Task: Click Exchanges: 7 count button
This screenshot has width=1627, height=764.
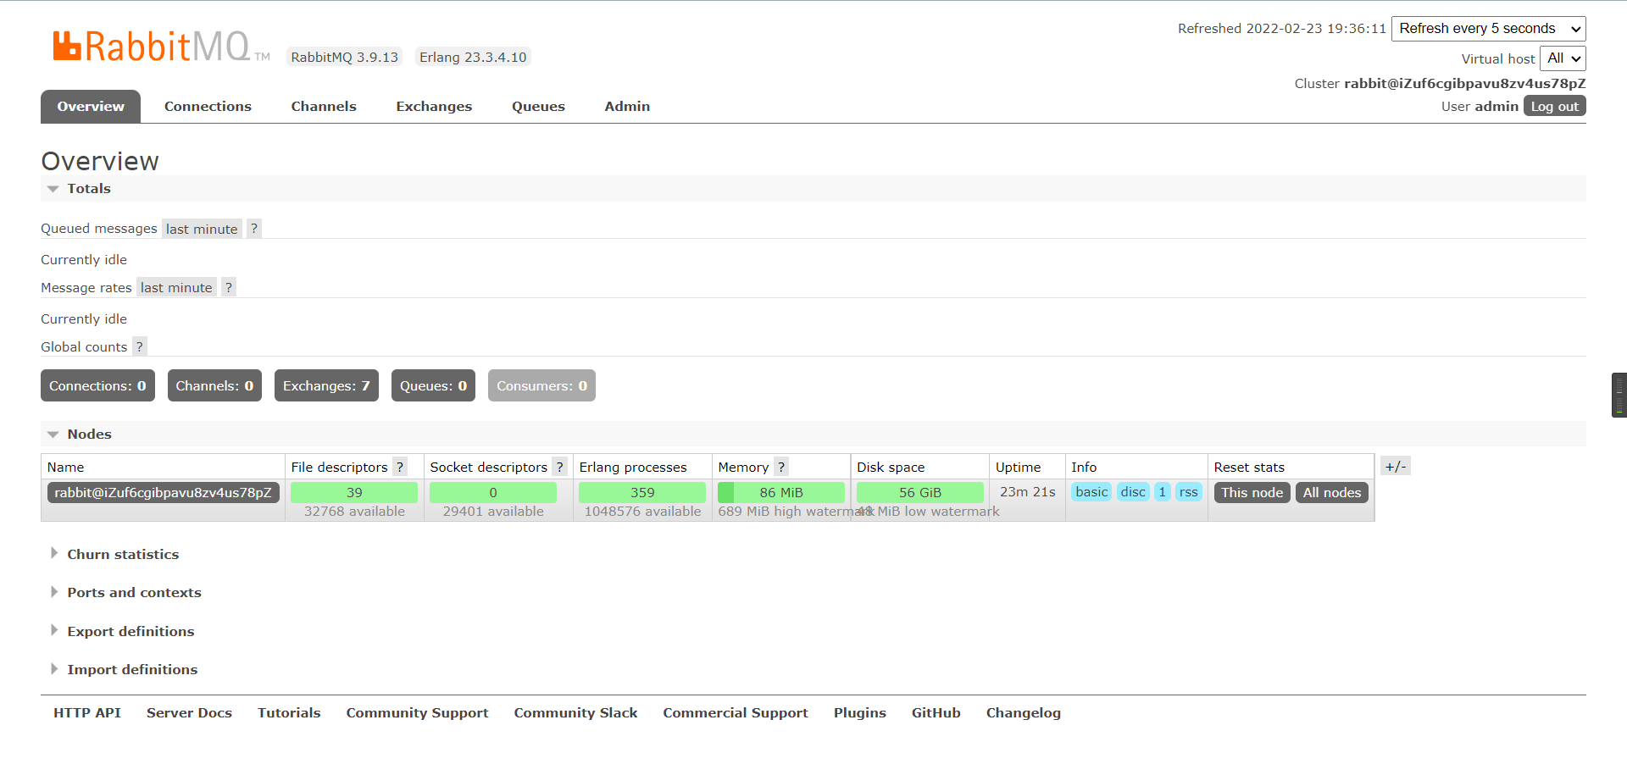Action: (x=326, y=386)
